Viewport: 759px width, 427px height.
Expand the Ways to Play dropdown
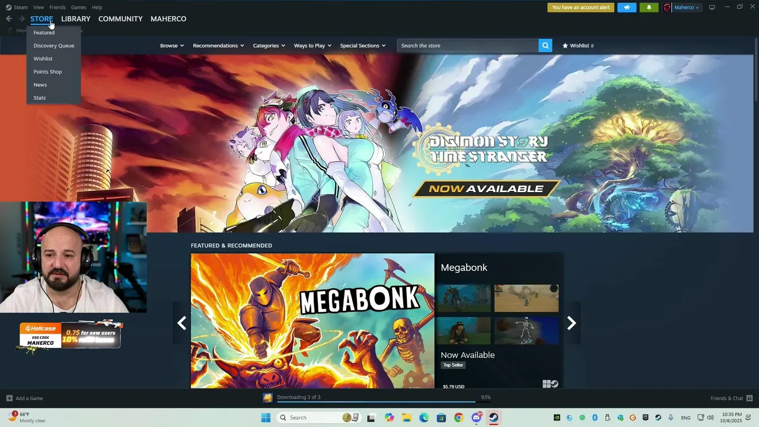(x=312, y=46)
